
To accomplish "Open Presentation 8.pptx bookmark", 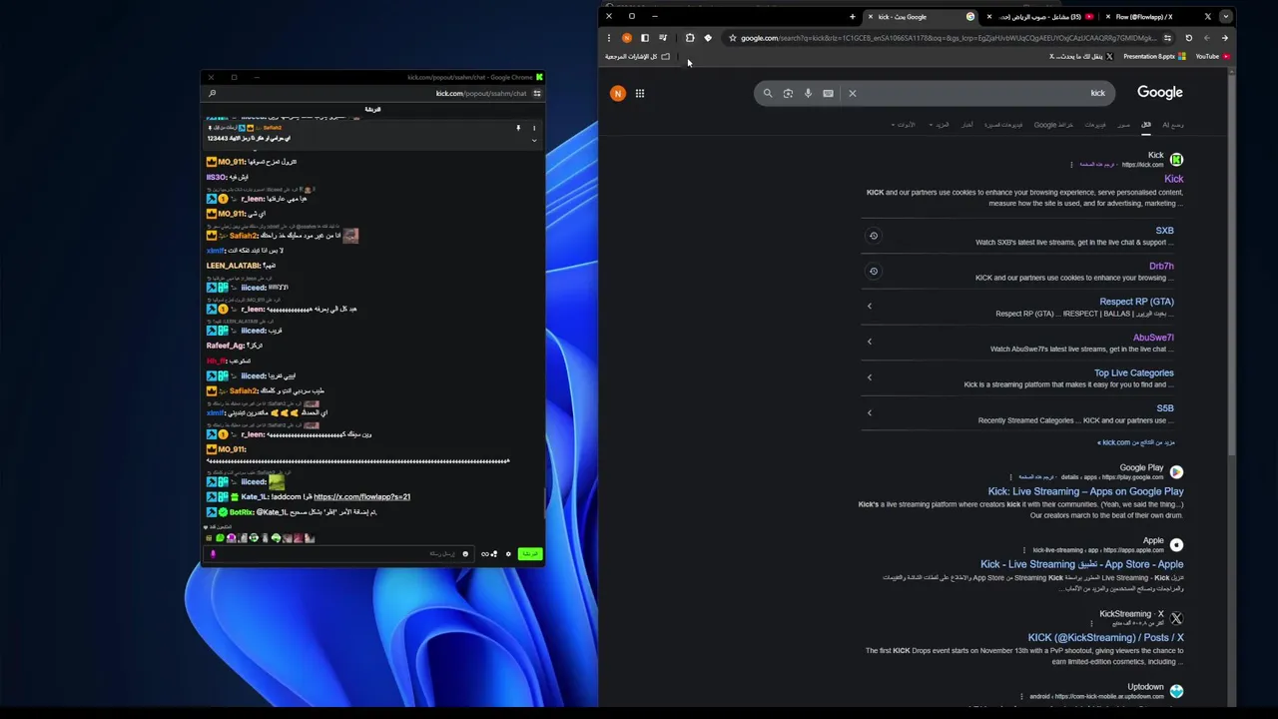I will (x=1154, y=56).
